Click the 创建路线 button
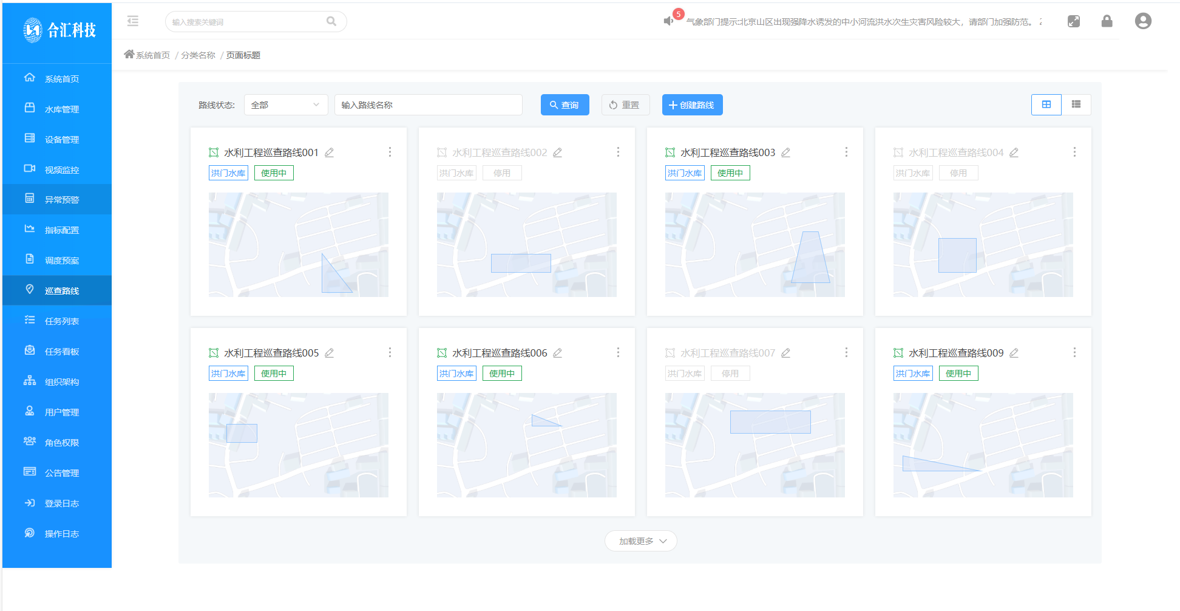This screenshot has width=1180, height=611. point(692,104)
